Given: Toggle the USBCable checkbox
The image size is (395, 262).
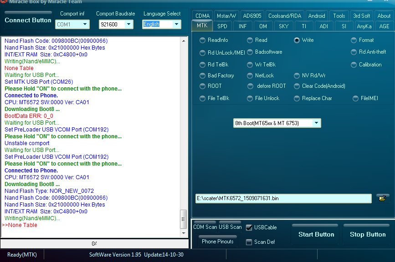Looking at the screenshot, I should (x=249, y=227).
